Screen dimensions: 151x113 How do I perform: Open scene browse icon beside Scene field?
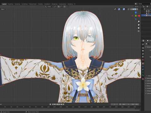pyautogui.click(x=136, y=4)
